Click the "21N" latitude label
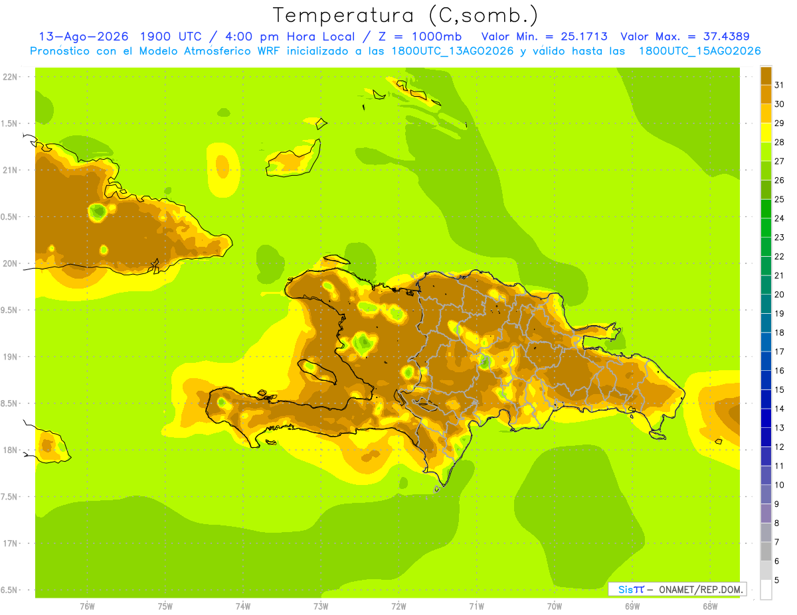Screen dimensions: 797x615 [10, 170]
